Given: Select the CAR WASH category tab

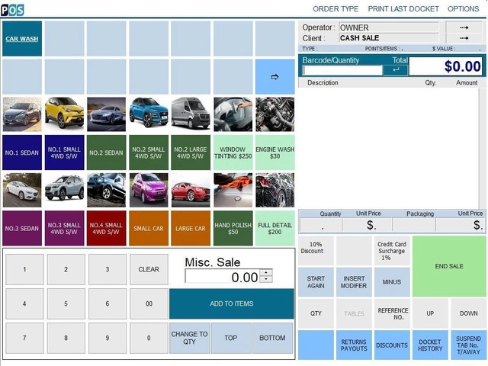Looking at the screenshot, I should (x=22, y=38).
